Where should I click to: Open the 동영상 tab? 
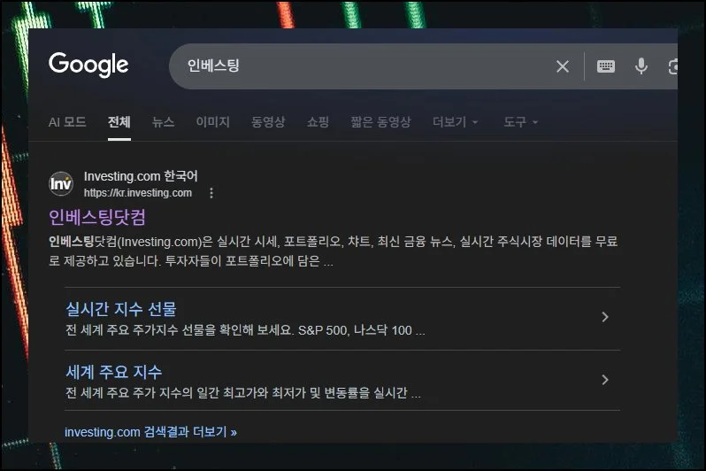pyautogui.click(x=268, y=122)
